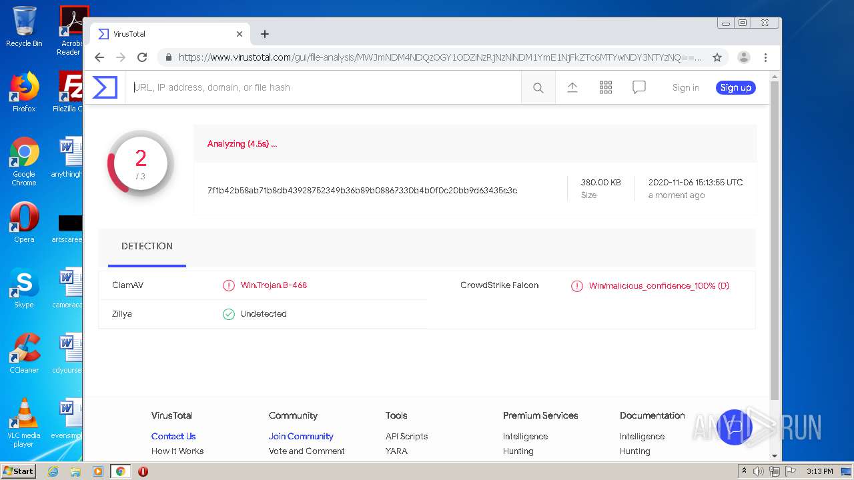This screenshot has width=854, height=480.
Task: Open the Chrome three-dot menu
Action: click(x=766, y=57)
